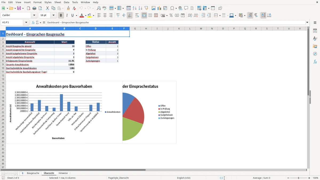The image size is (320, 180).
Task: Expand the formula bar dropdown arrow
Action: pyautogui.click(x=307, y=22)
